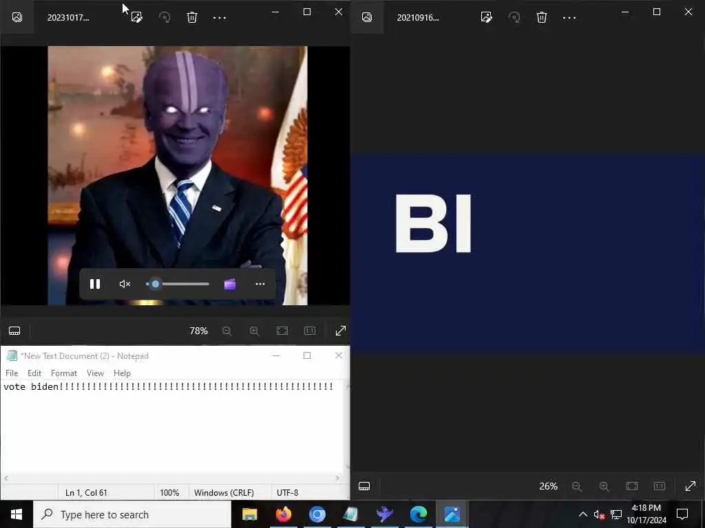Toggle filmstrip in right Photos window
705x528 pixels.
point(364,486)
